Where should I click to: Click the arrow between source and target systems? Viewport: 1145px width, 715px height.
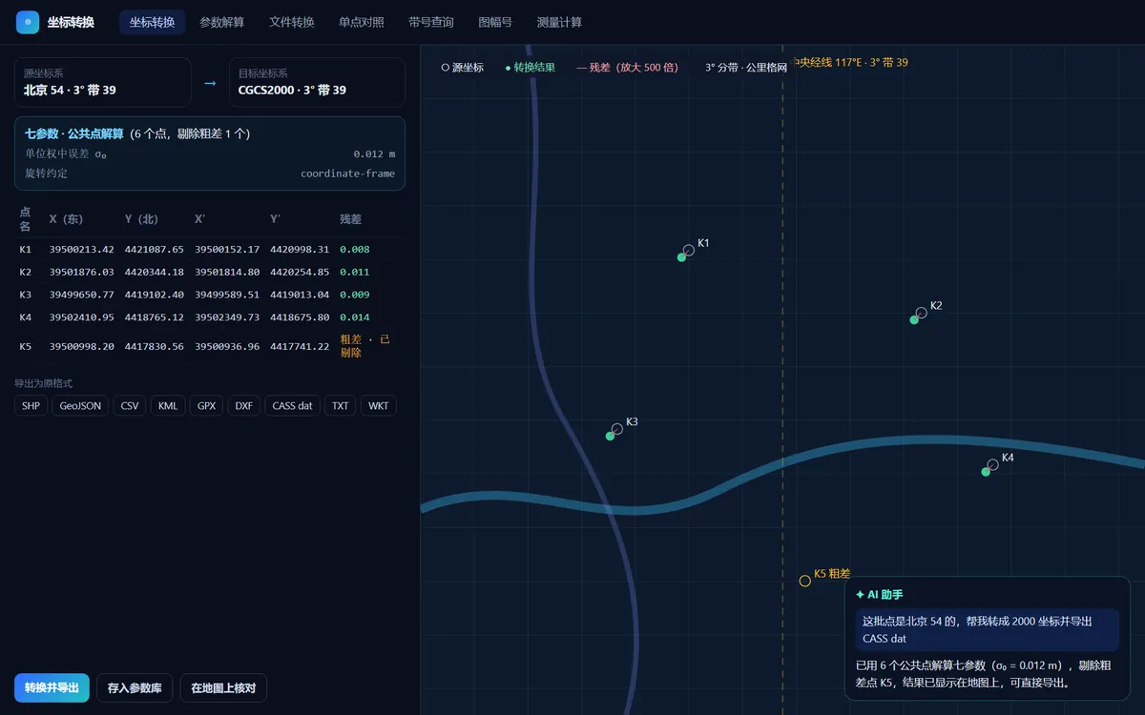click(x=210, y=83)
